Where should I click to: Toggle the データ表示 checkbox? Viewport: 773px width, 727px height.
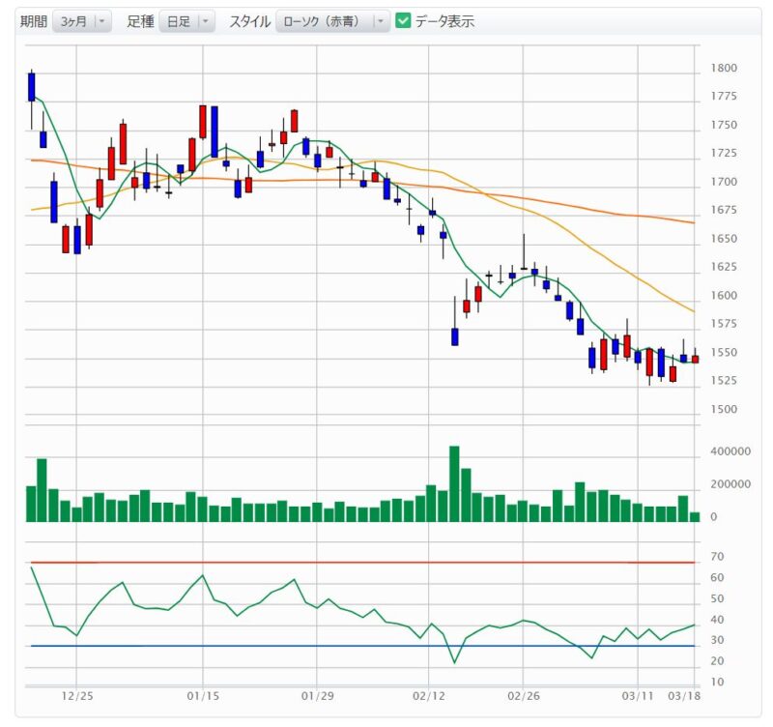pos(403,21)
